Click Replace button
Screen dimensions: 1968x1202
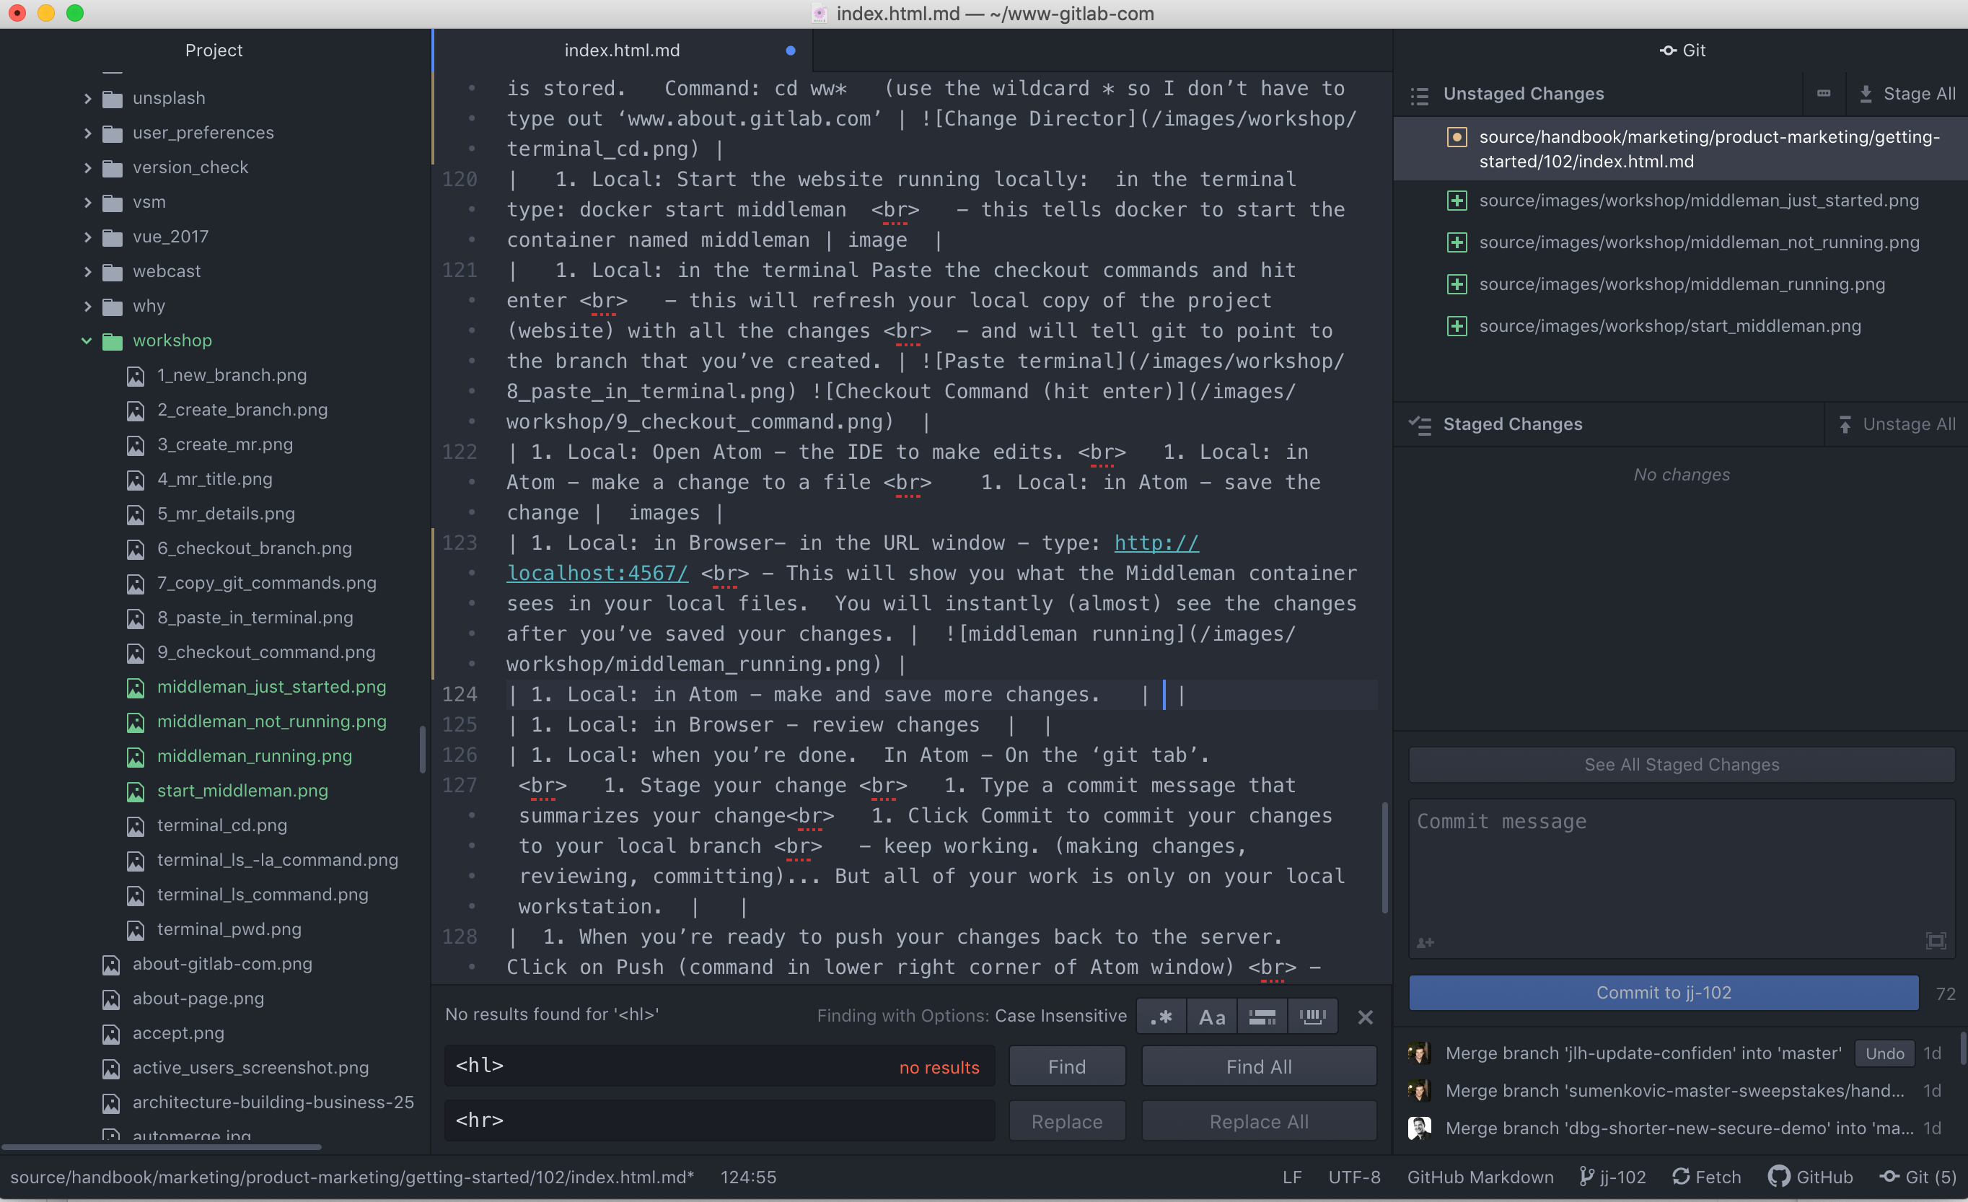coord(1067,1121)
